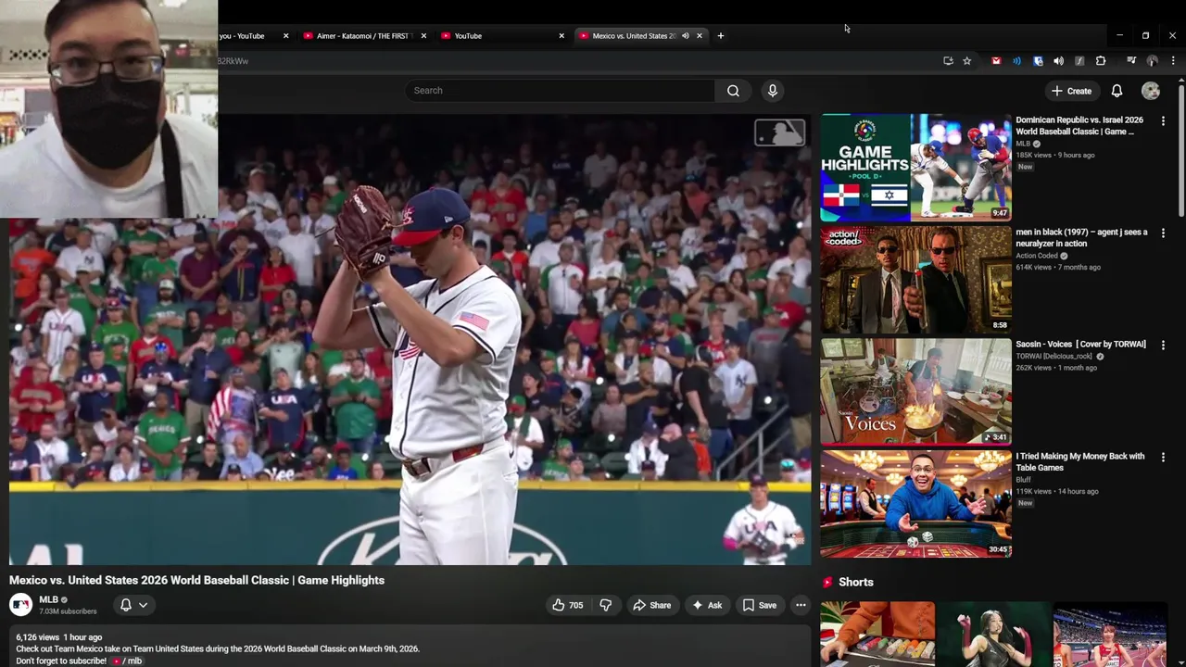Open options for Dominican Republic vs. Israel video
This screenshot has height=667, width=1186.
[x=1163, y=120]
